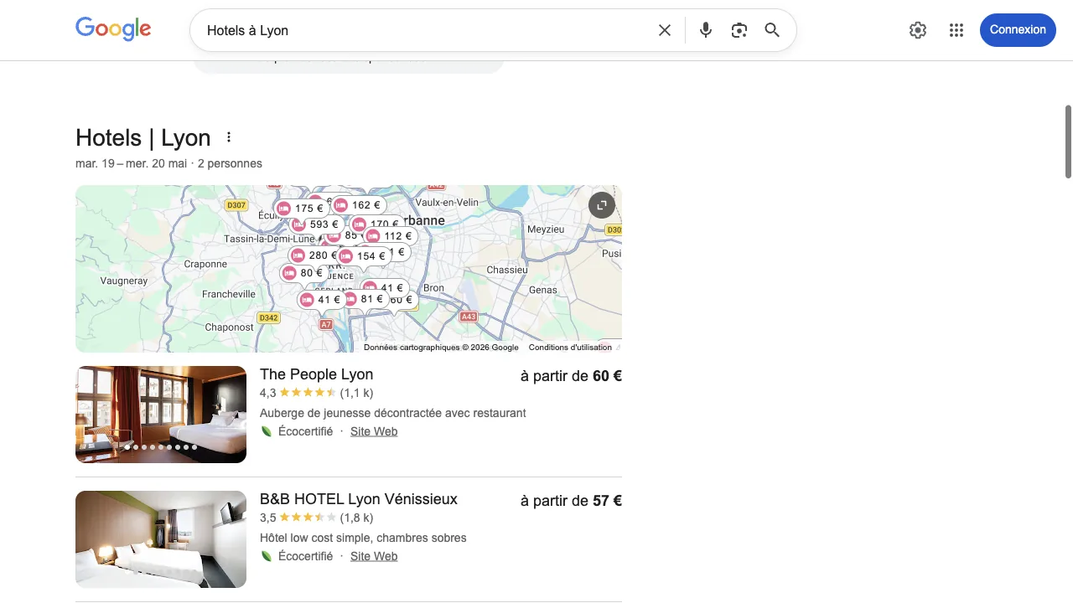Click the D307 road badge on the map
The height and width of the screenshot is (603, 1073).
tap(236, 205)
